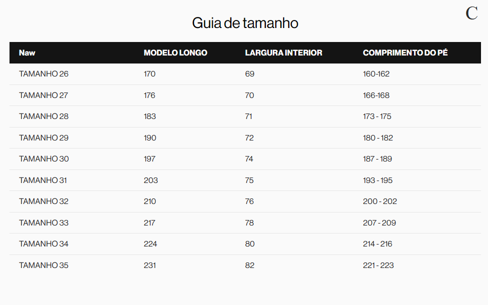This screenshot has height=305, width=488.
Task: Click the TAMANHO 34 row label
Action: 44,244
